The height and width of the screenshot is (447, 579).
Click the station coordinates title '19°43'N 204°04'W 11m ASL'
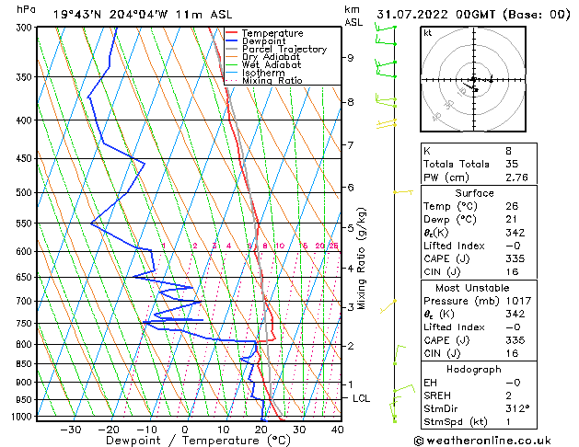143,15
